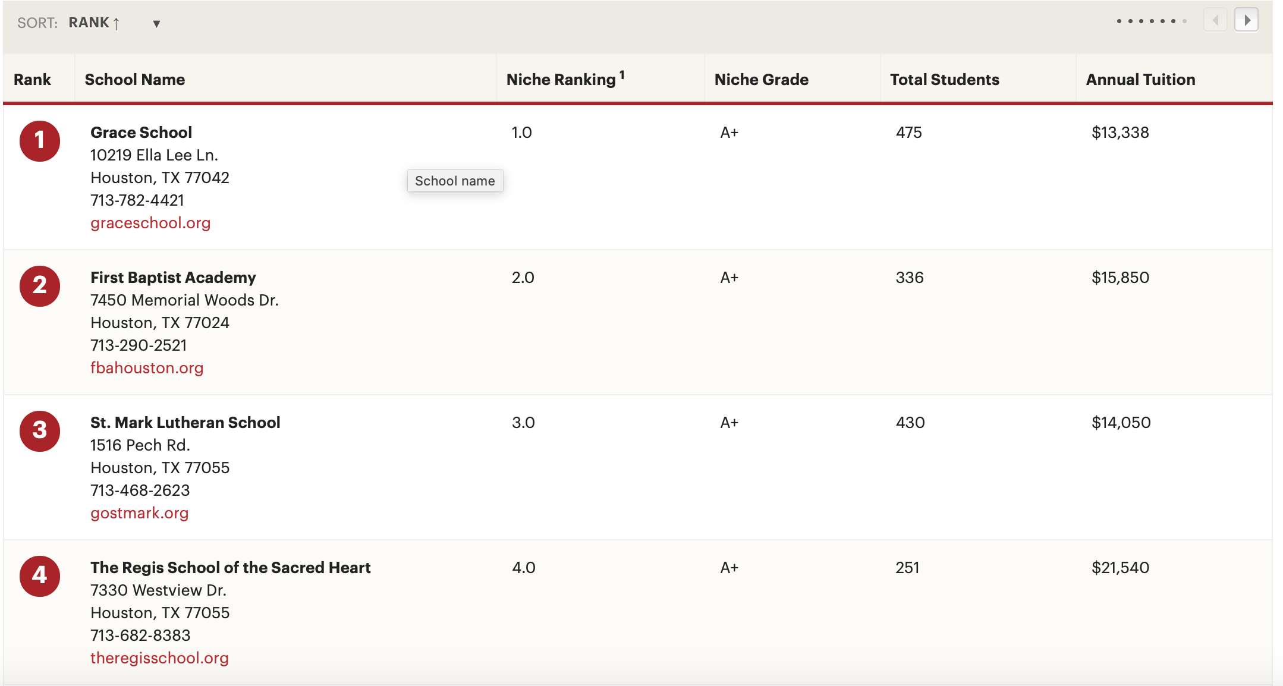Open the graceschool.org website link
The width and height of the screenshot is (1283, 686).
[150, 223]
